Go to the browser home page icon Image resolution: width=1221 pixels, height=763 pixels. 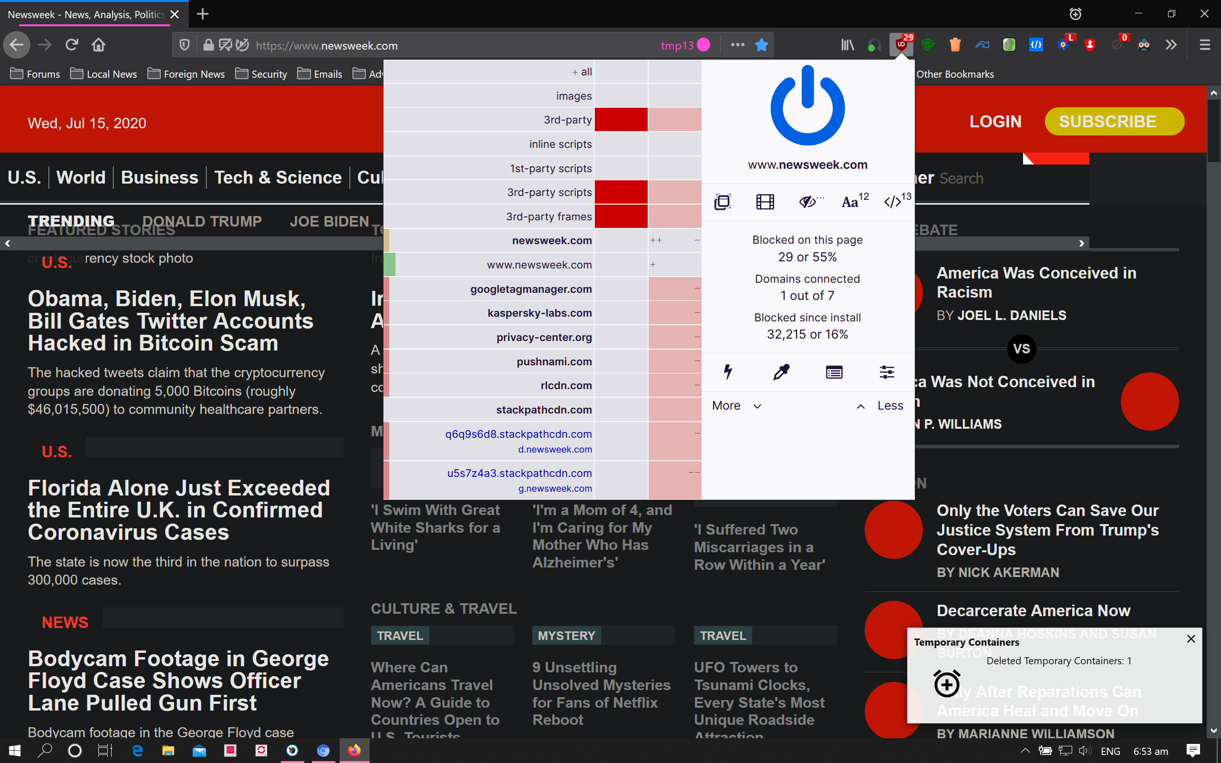pyautogui.click(x=98, y=45)
